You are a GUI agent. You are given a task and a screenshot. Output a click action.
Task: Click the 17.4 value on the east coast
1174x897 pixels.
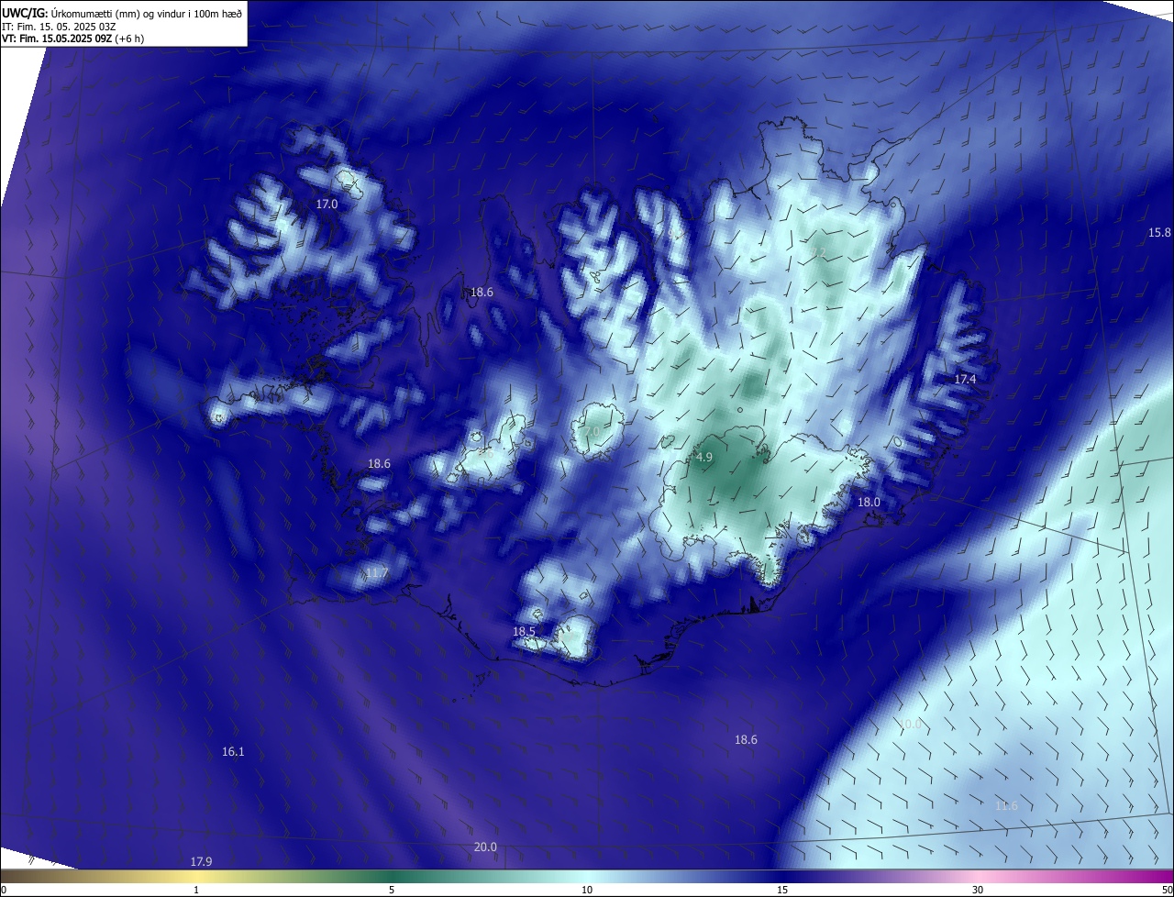pyautogui.click(x=965, y=379)
